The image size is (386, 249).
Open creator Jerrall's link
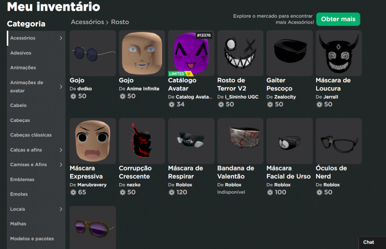(x=331, y=97)
